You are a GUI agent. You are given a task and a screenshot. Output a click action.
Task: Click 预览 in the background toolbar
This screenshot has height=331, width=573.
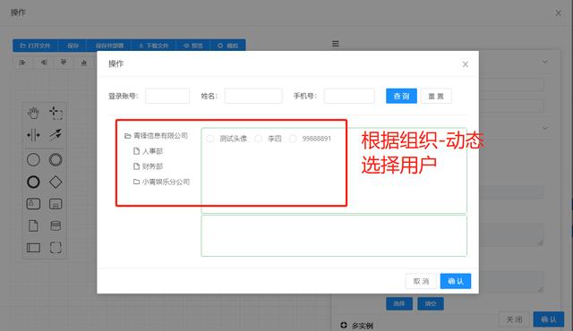tap(193, 46)
